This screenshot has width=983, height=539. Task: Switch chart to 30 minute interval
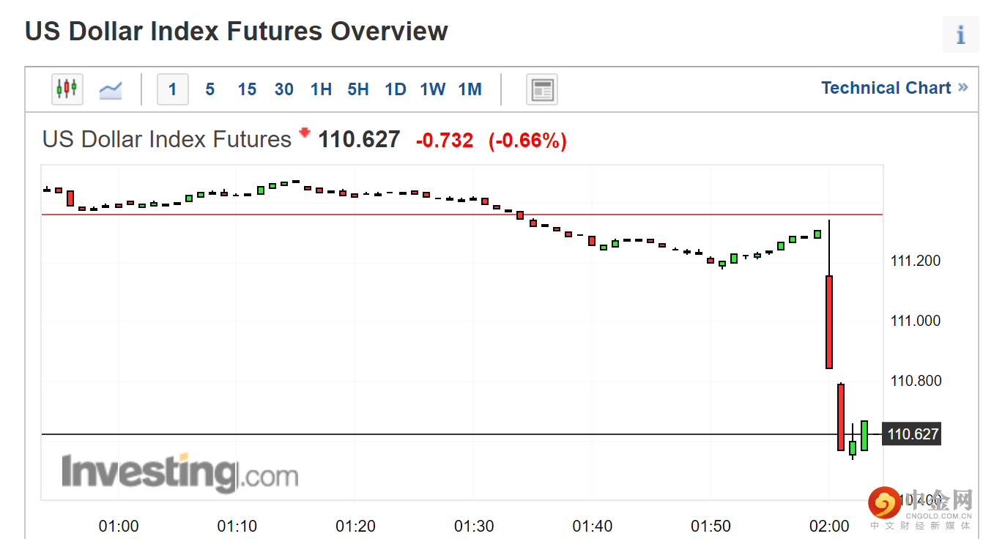[x=284, y=89]
